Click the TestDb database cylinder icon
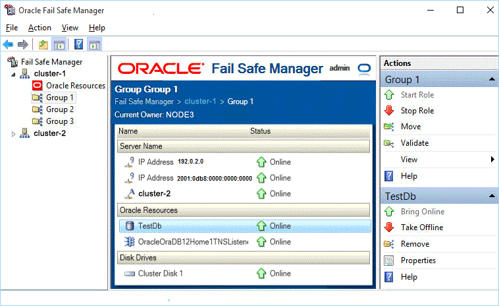Screen dimensions: 499x306 pos(130,226)
